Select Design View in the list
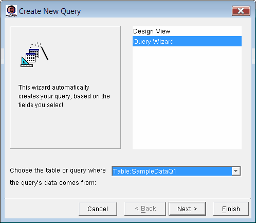This screenshot has height=223, width=256. [x=187, y=31]
